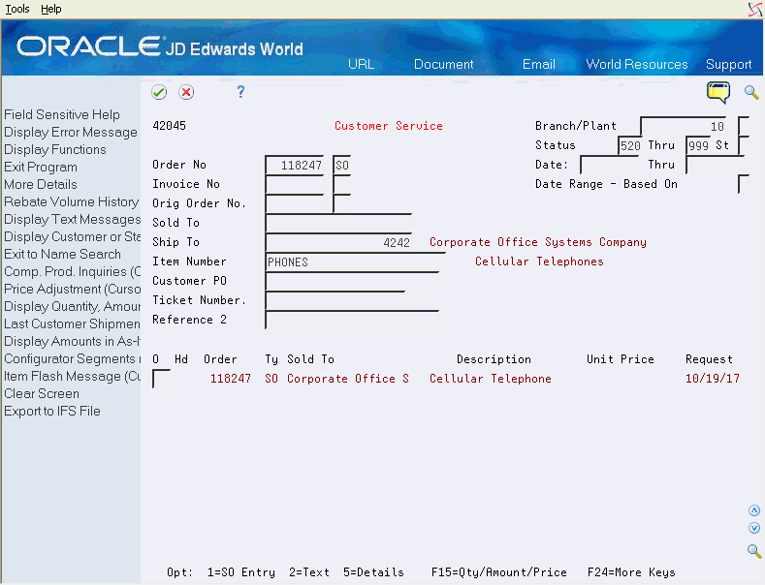Open Configurator Segments option
This screenshot has height=585, width=765.
(72, 358)
